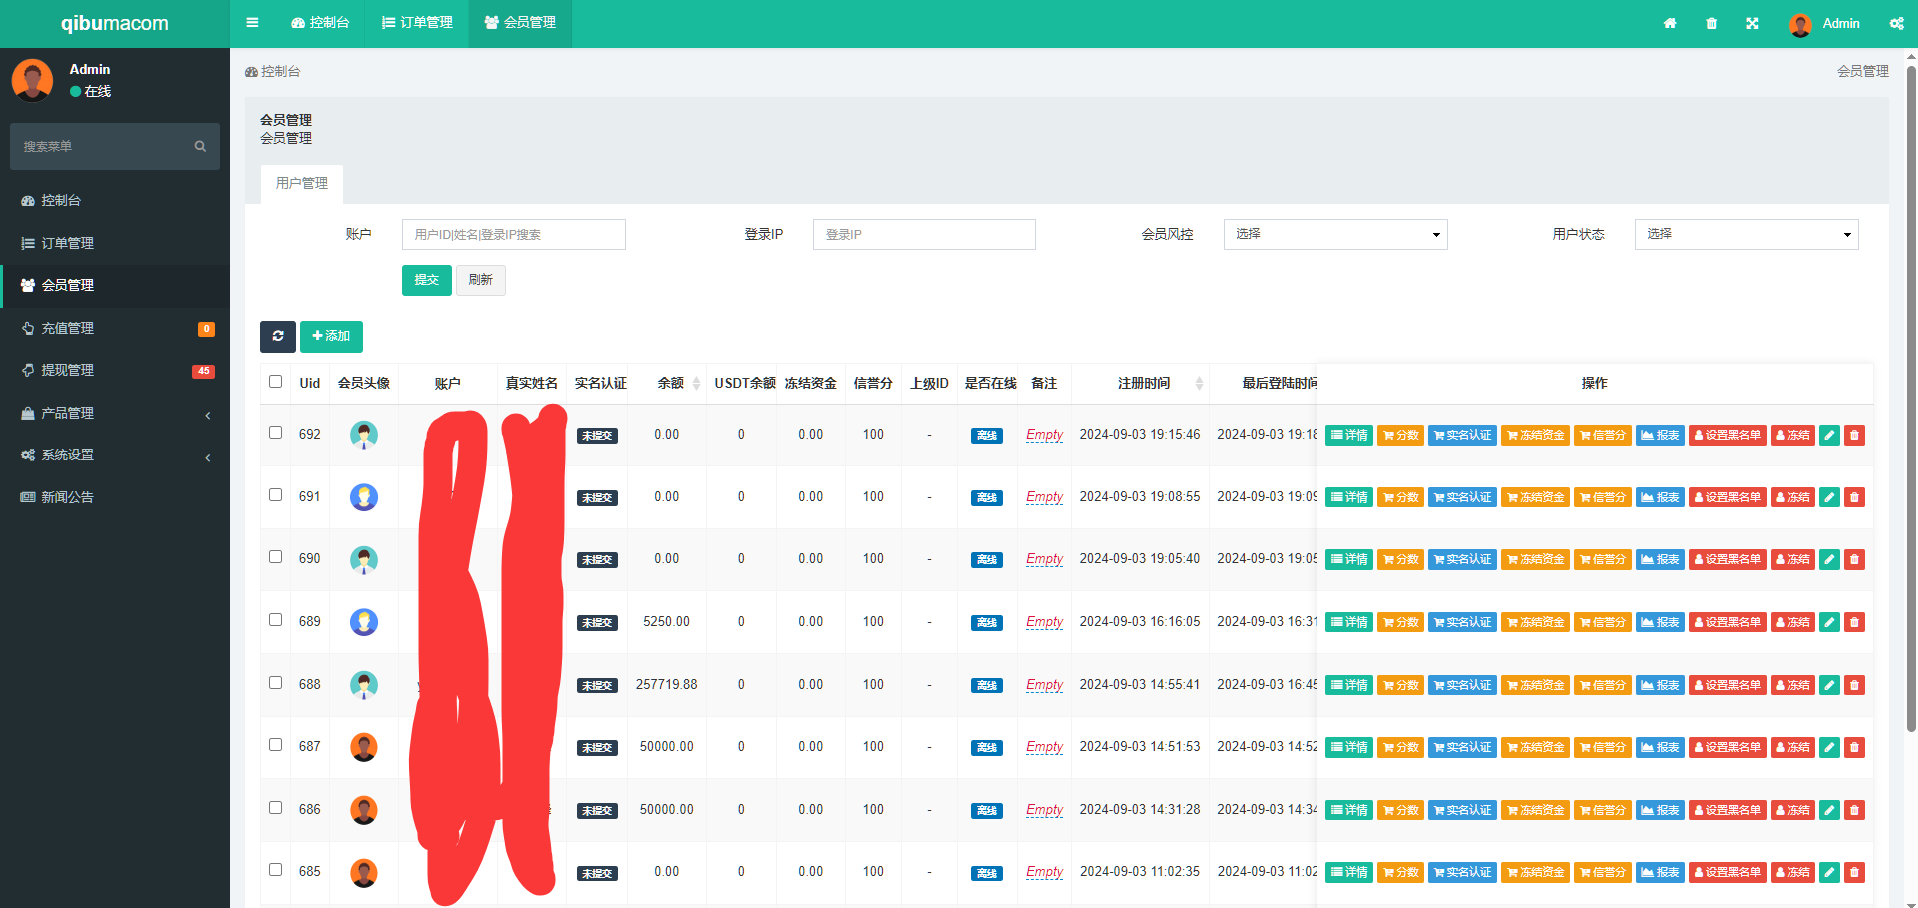Expand 产品管理 sidebar submenu
The height and width of the screenshot is (908, 1918).
coord(114,413)
